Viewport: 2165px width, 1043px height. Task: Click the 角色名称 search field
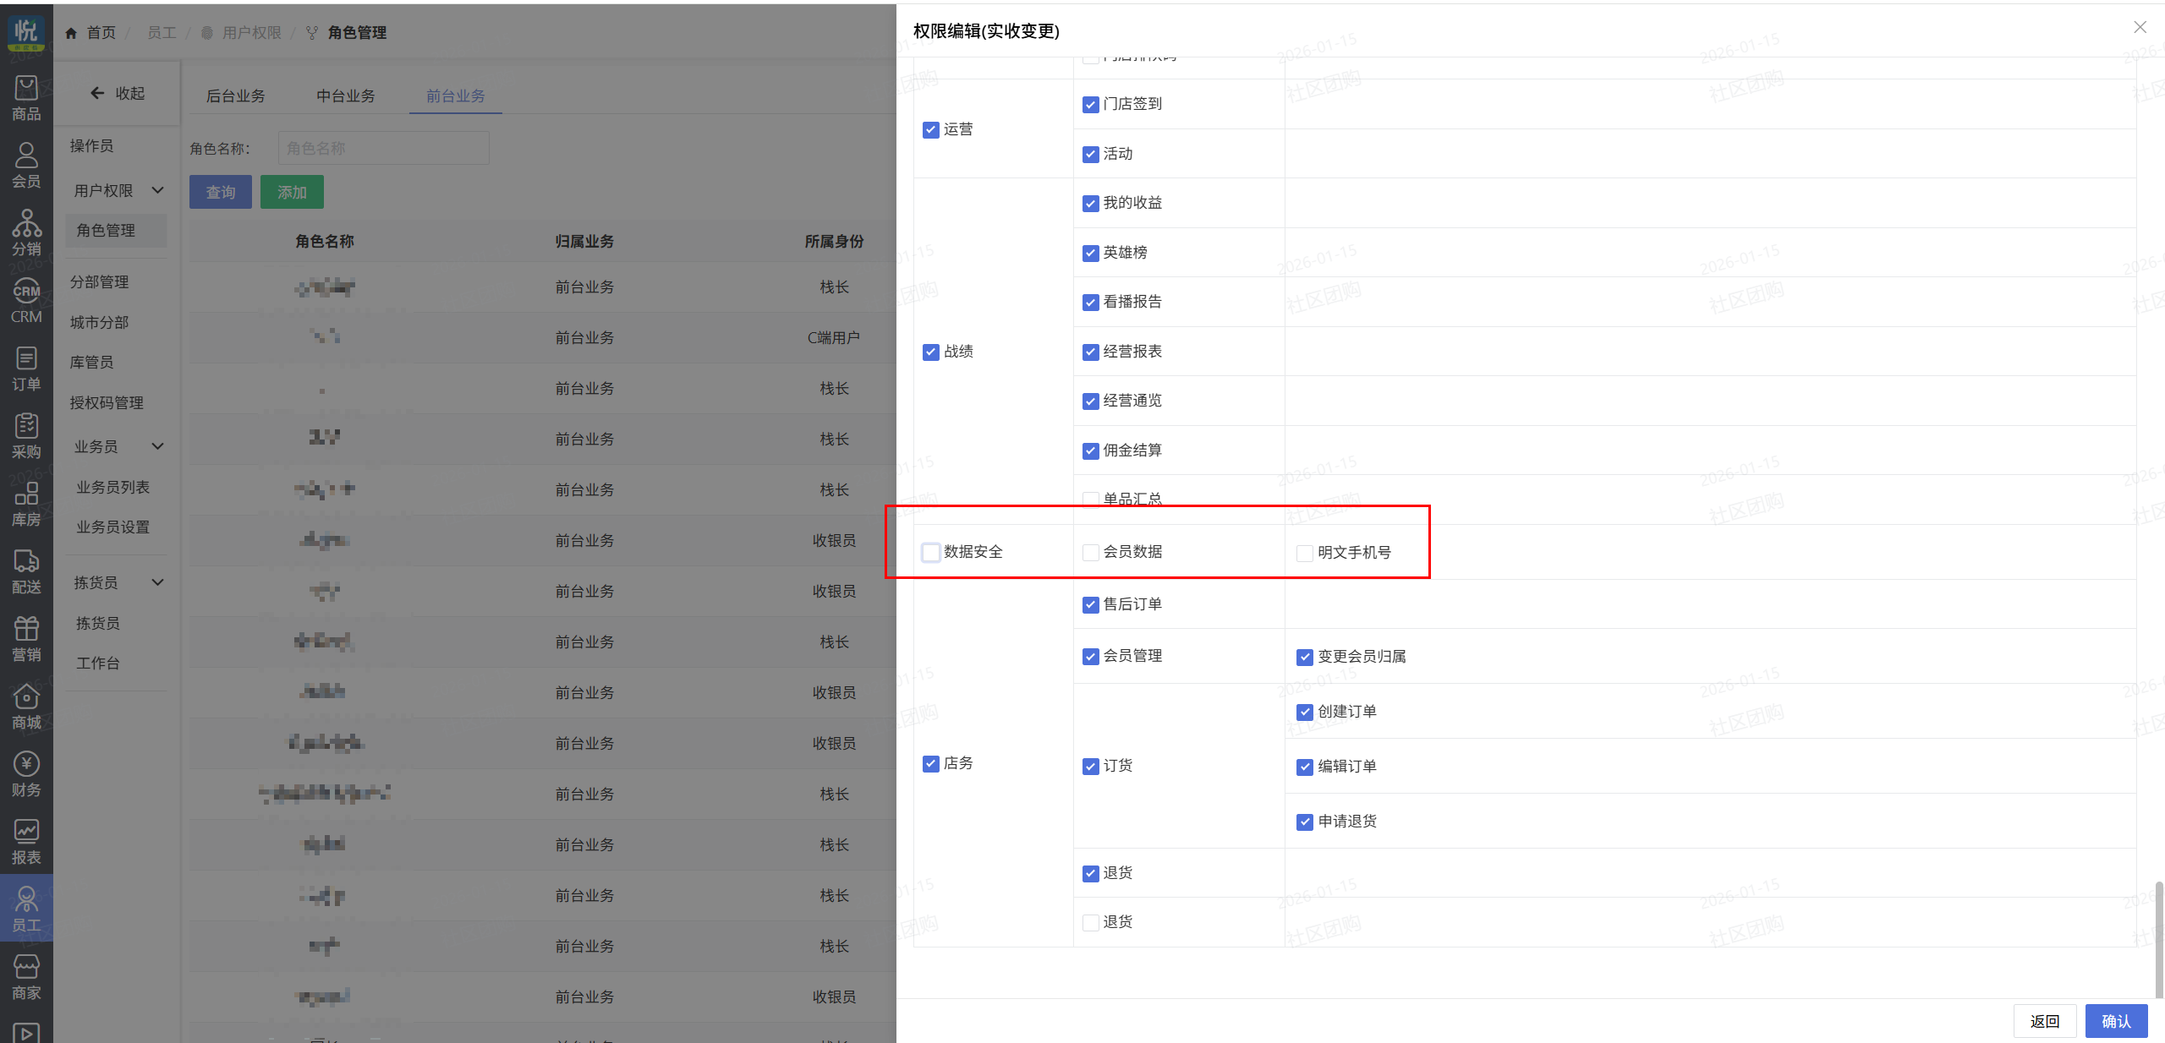click(383, 149)
